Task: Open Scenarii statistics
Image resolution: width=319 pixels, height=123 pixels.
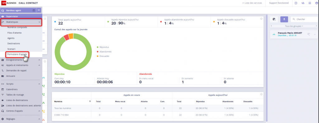Action: click(x=12, y=49)
